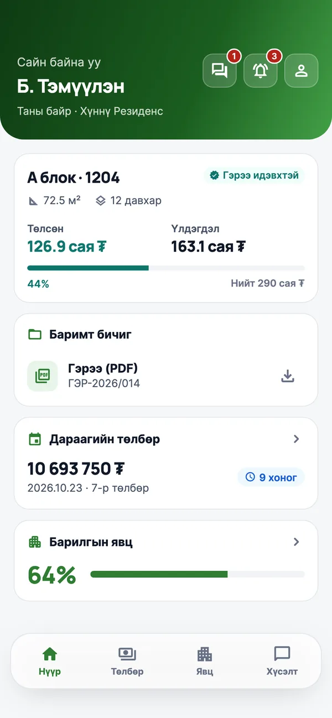Open the chat messages icon

pos(220,71)
